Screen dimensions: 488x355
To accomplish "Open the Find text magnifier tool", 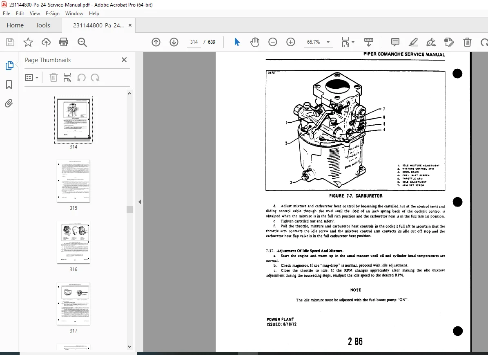I will tap(82, 42).
